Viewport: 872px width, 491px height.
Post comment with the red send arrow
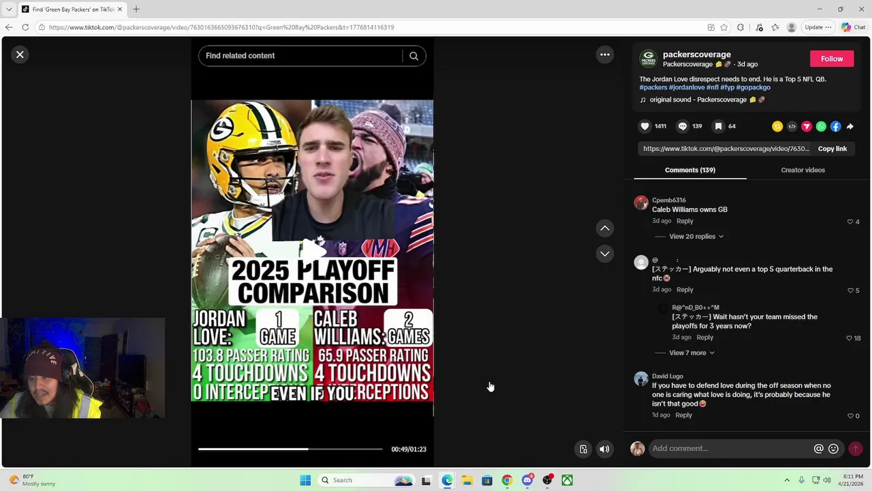click(856, 449)
